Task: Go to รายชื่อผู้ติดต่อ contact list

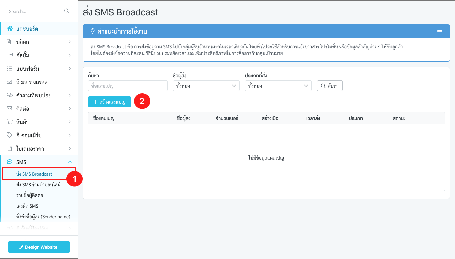Action: pyautogui.click(x=30, y=195)
